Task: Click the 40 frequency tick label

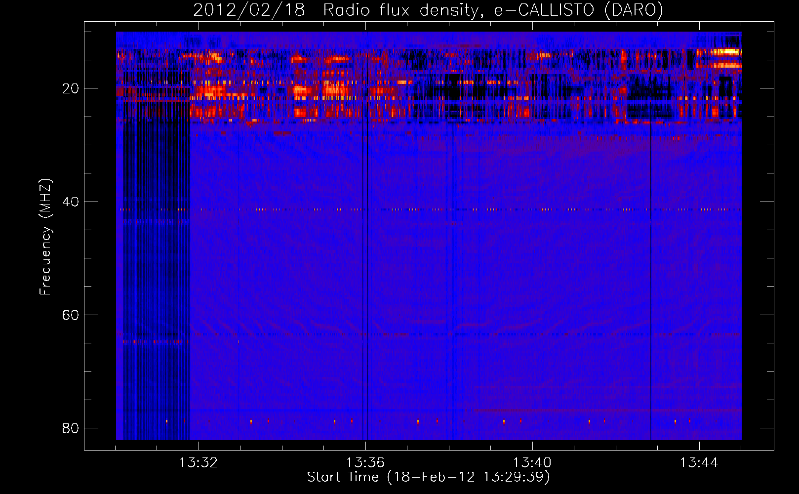Action: [x=70, y=202]
